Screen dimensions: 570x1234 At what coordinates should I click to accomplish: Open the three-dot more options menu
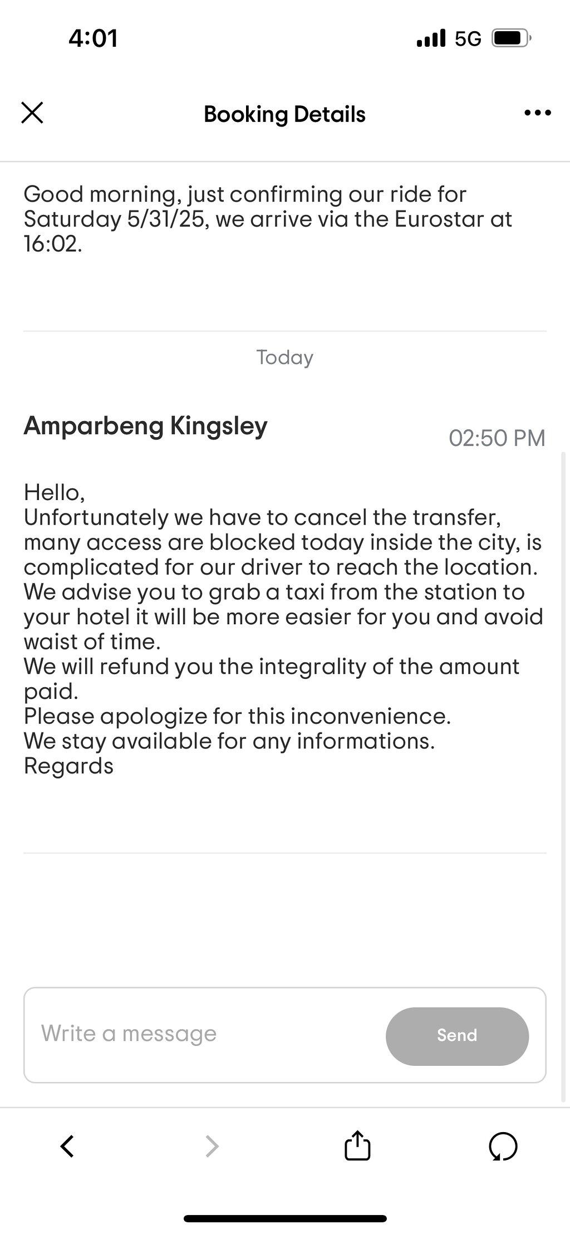(x=538, y=113)
